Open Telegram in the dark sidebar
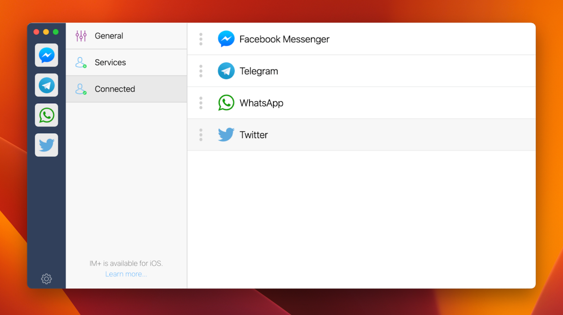This screenshot has width=563, height=315. 47,85
